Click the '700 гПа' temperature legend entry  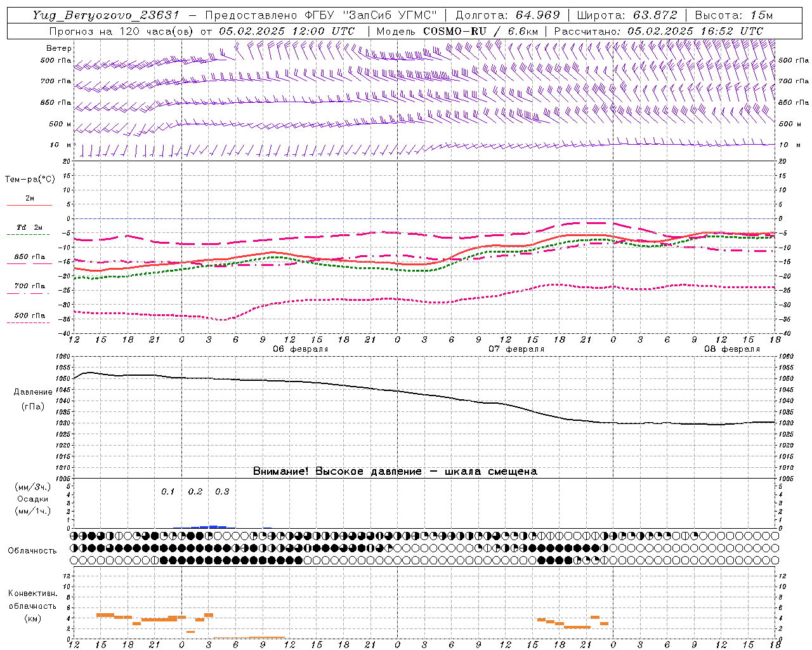[x=29, y=286]
